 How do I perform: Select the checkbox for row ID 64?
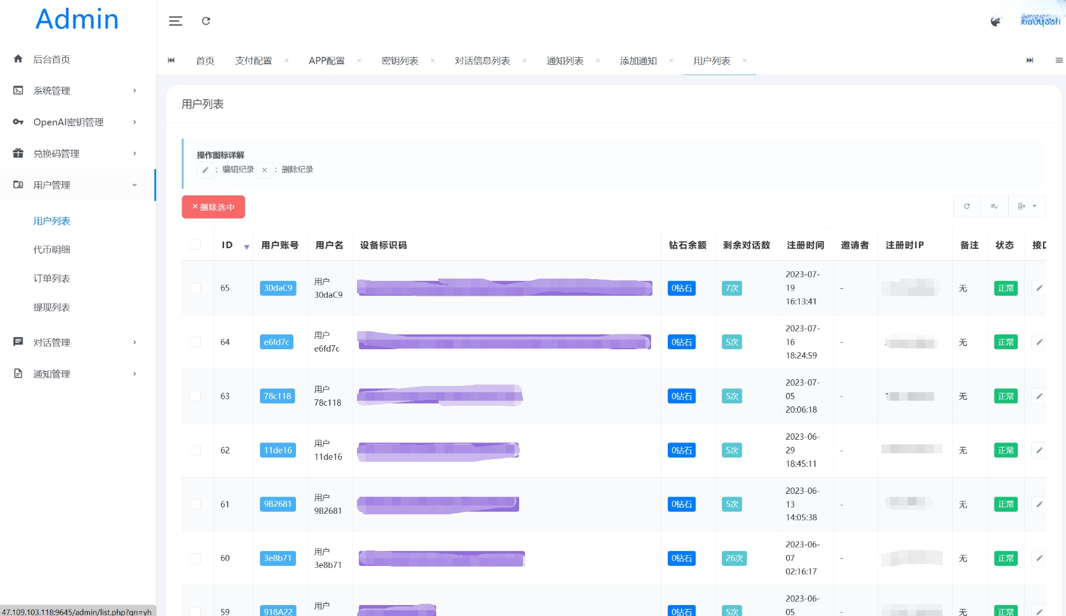click(x=196, y=342)
